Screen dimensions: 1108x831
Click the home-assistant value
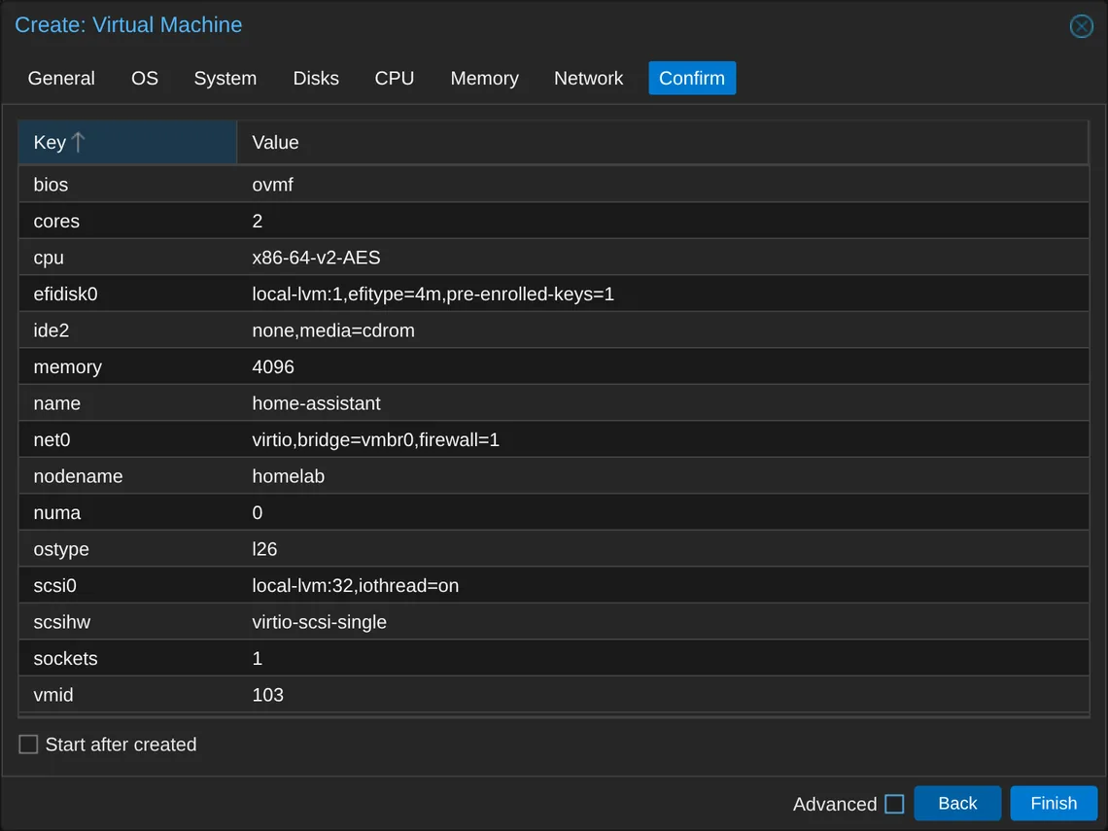click(662, 403)
